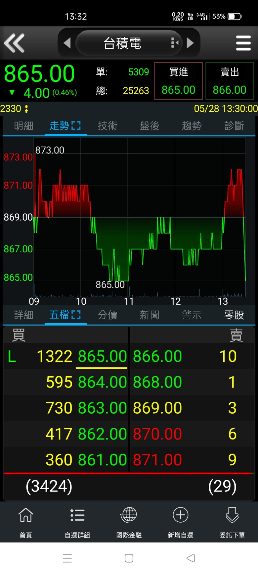The width and height of the screenshot is (258, 574).
Task: Select ask price 869.00 row
Action: pyautogui.click(x=157, y=408)
